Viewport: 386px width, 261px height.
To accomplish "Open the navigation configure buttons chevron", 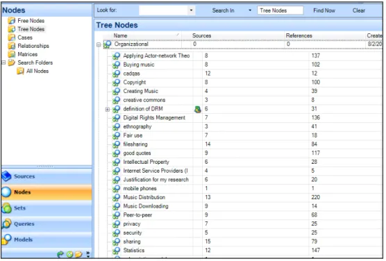I will pyautogui.click(x=88, y=254).
